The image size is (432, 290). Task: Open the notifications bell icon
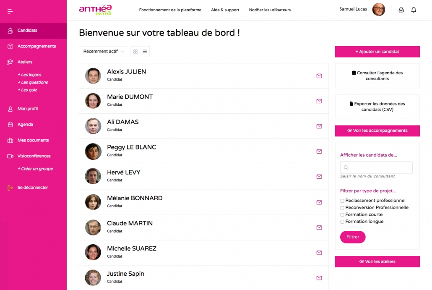pos(414,10)
